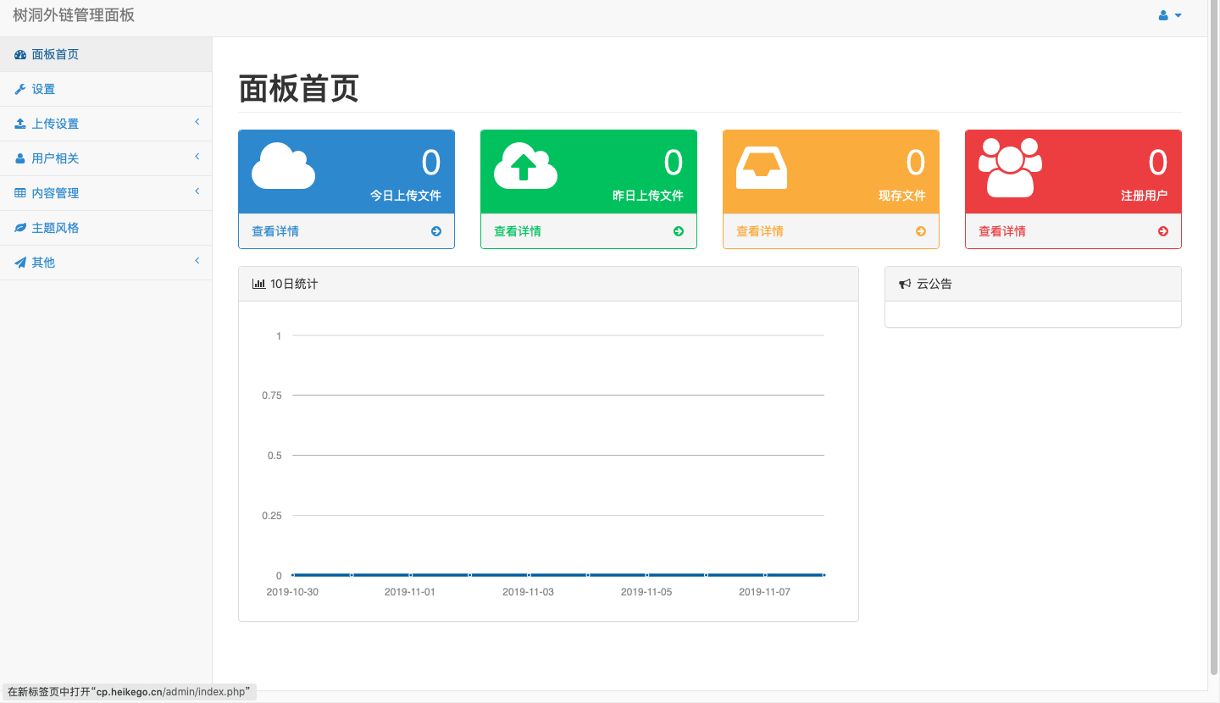This screenshot has height=703, width=1220.
Task: Expand the 用户相关 sidebar menu
Action: (x=106, y=158)
